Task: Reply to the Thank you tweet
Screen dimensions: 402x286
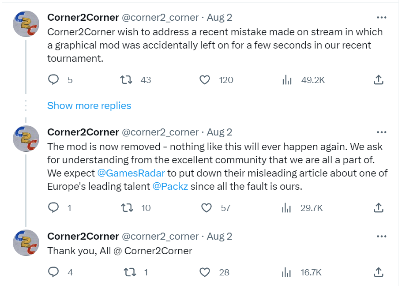Action: [53, 272]
